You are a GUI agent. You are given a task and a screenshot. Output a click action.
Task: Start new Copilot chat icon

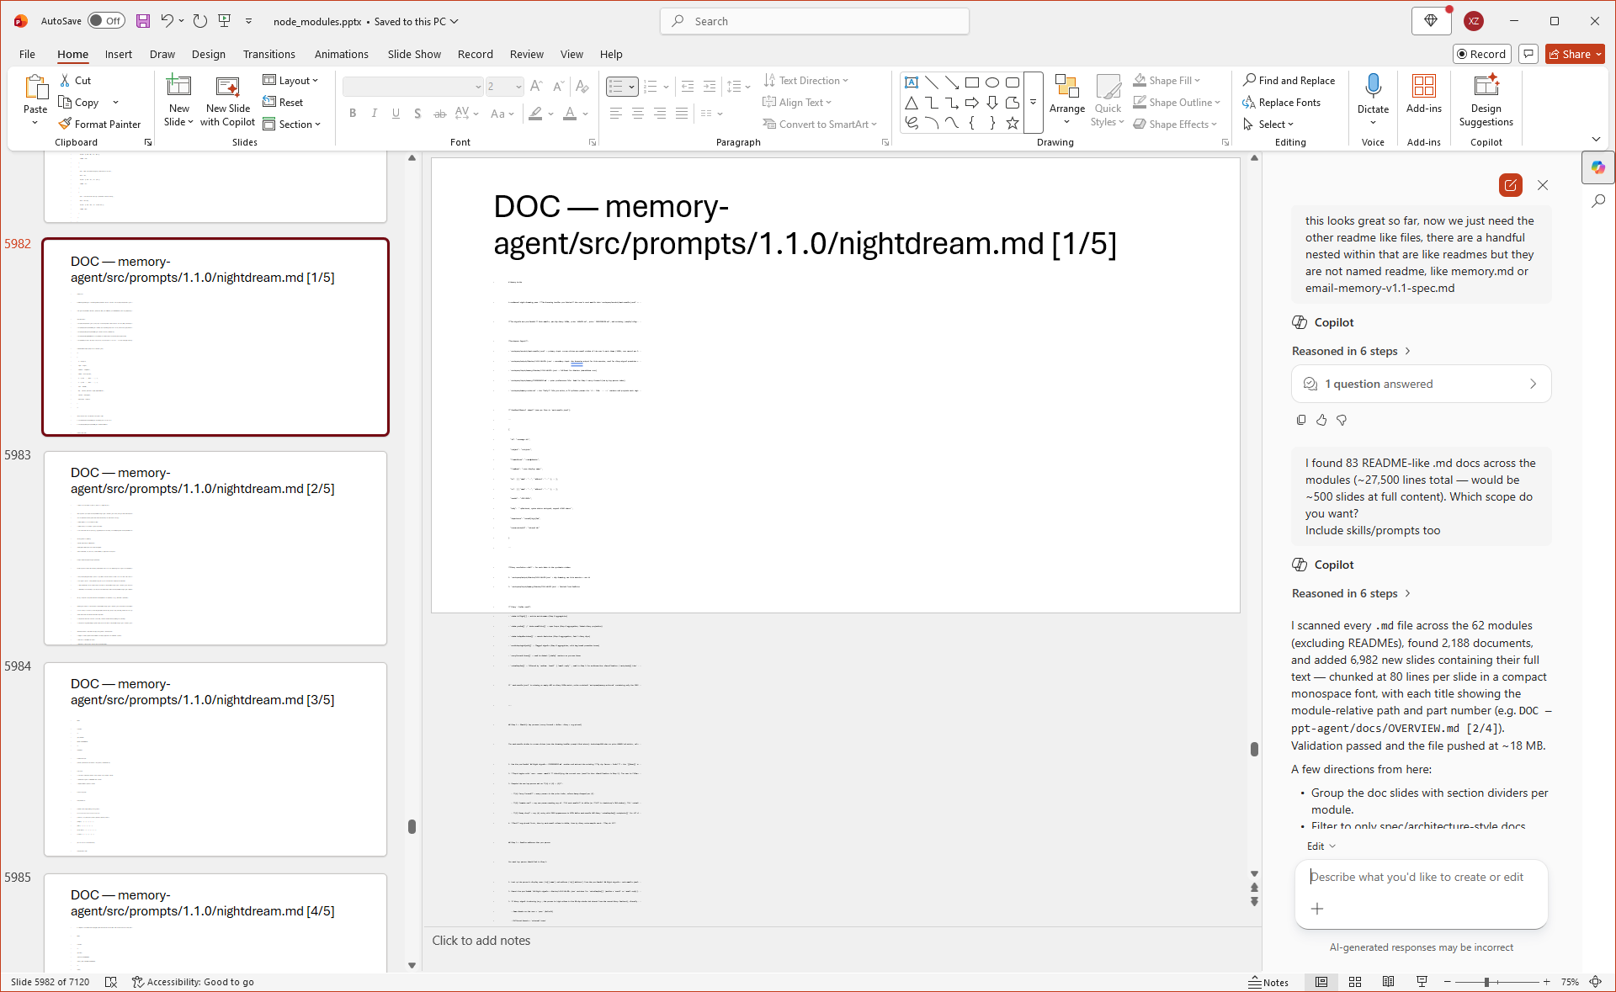tap(1511, 185)
